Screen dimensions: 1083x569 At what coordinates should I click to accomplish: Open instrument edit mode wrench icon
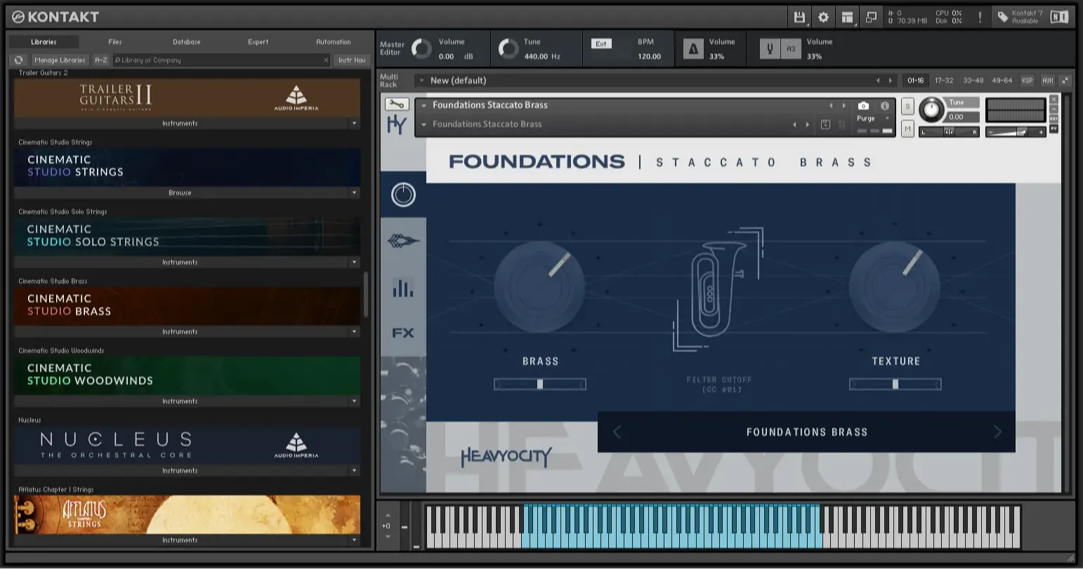point(397,105)
